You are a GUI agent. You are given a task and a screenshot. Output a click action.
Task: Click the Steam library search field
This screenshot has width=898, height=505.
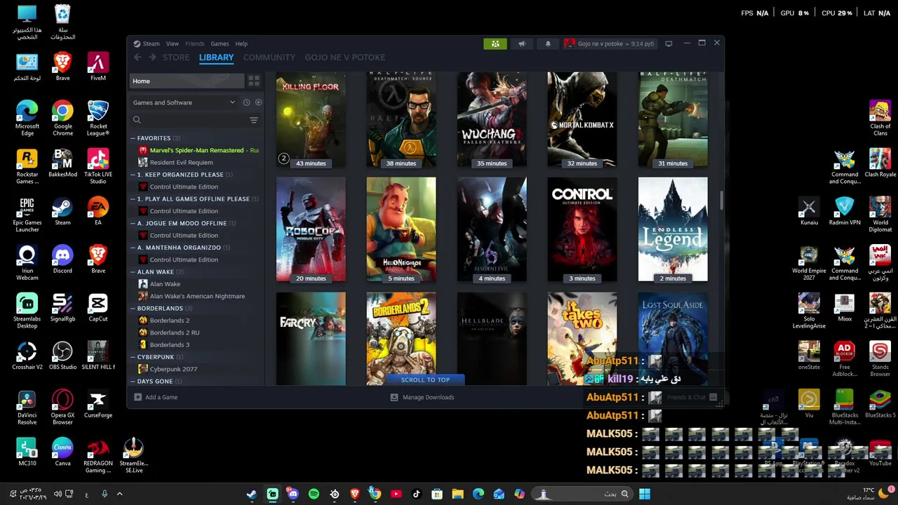coord(188,120)
